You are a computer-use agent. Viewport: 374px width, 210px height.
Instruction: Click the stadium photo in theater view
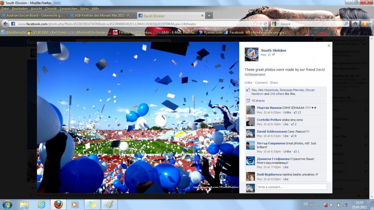point(138,118)
